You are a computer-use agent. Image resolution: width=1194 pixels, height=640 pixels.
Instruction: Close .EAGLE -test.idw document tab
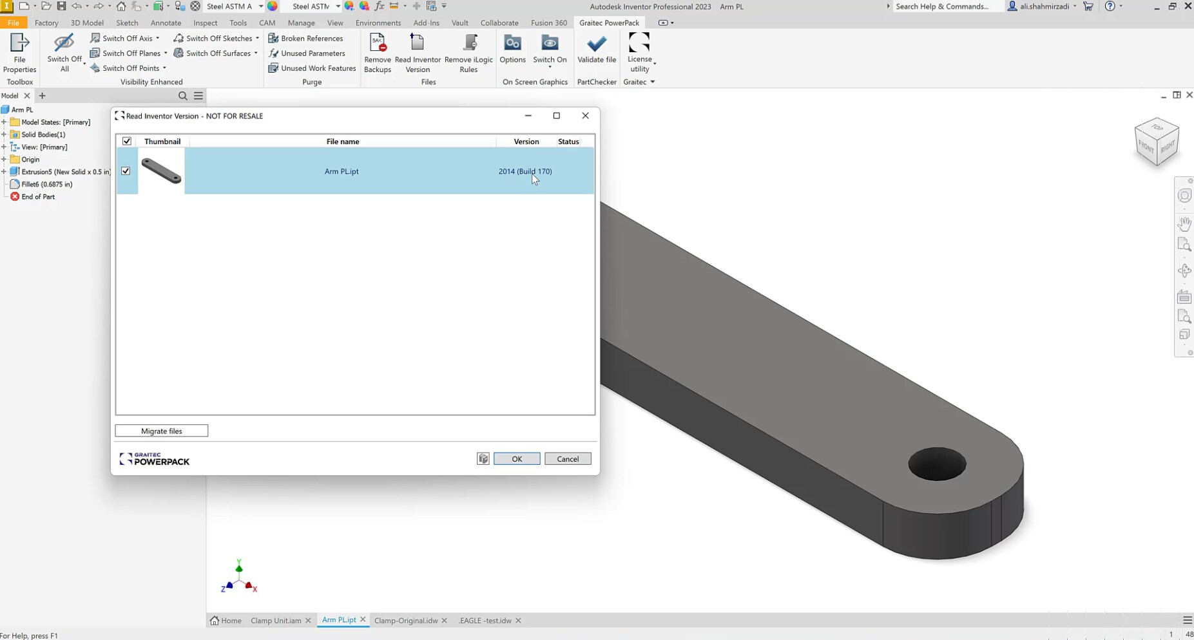pos(518,620)
